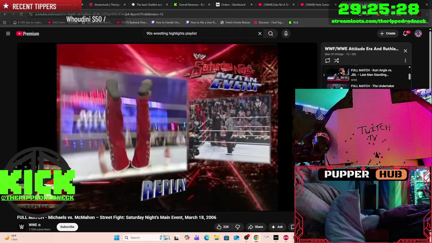Click the taskbar Search box
Viewport: 432px width, 243px height.
tap(146, 238)
